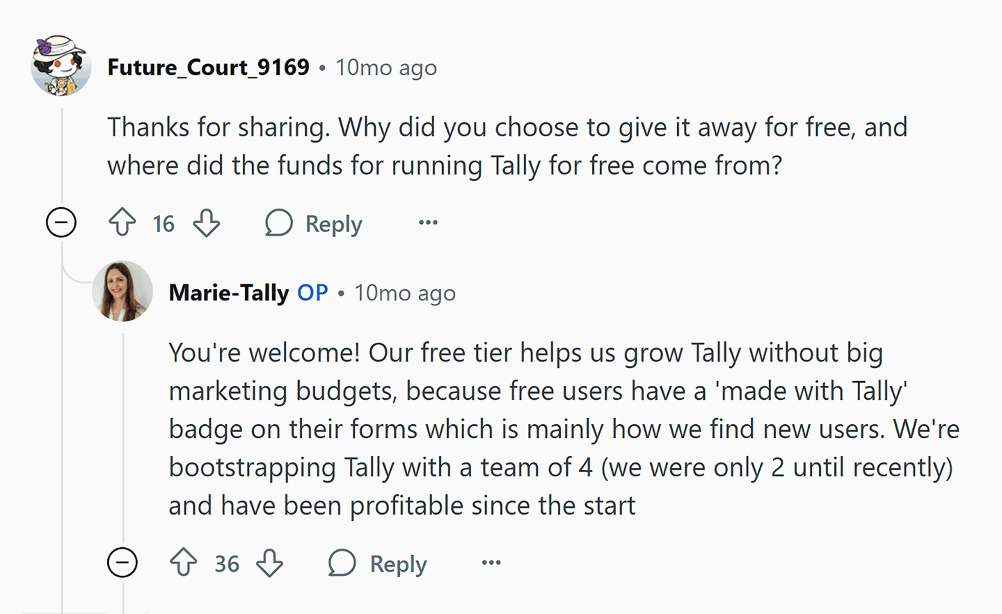
Task: Upvote Marie-Tally's reply
Action: (184, 563)
